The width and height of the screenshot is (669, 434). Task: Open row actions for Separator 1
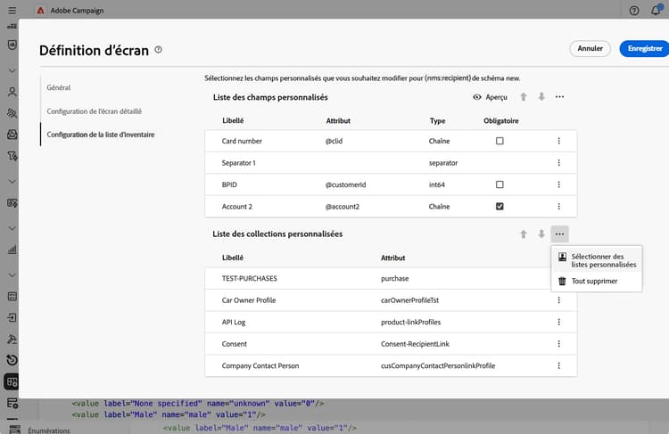click(x=559, y=163)
